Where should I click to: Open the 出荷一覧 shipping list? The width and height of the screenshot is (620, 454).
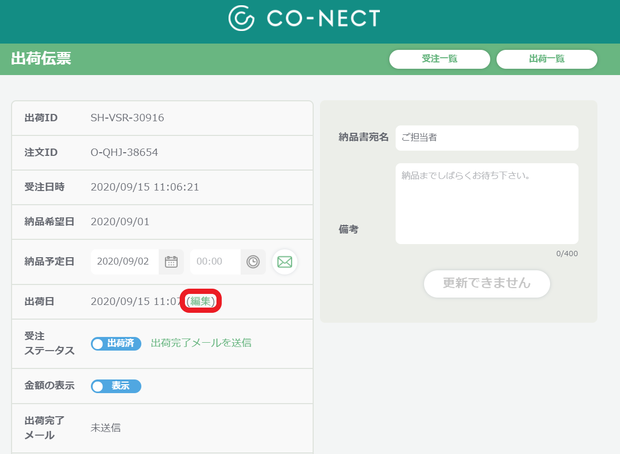click(x=546, y=59)
